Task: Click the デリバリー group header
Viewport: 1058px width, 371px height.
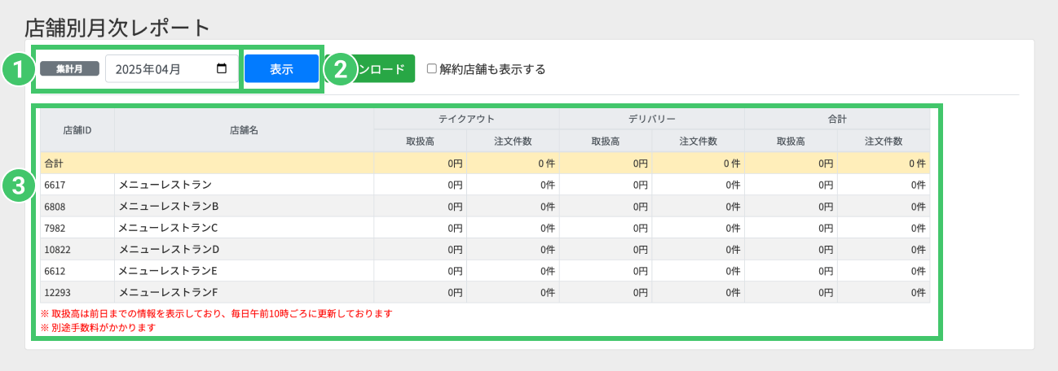Action: [x=651, y=119]
